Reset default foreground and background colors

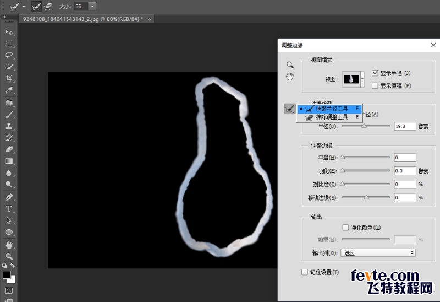(x=4, y=266)
